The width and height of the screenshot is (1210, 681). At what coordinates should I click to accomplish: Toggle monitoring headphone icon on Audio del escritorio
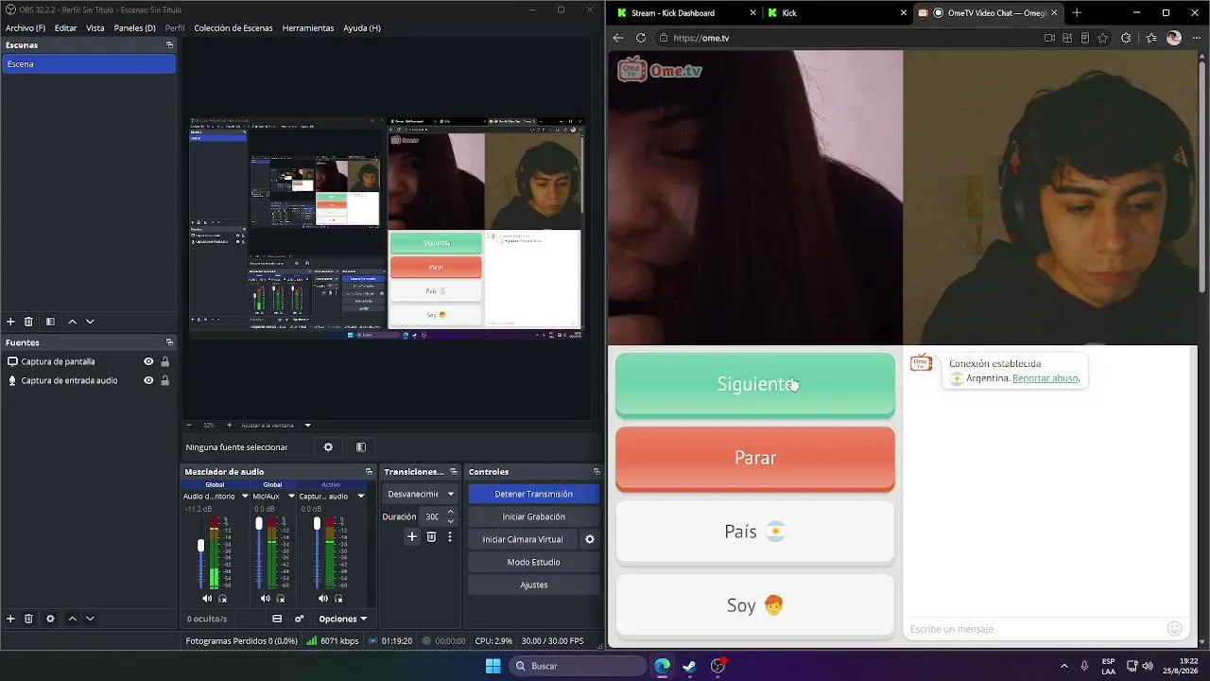pyautogui.click(x=223, y=599)
